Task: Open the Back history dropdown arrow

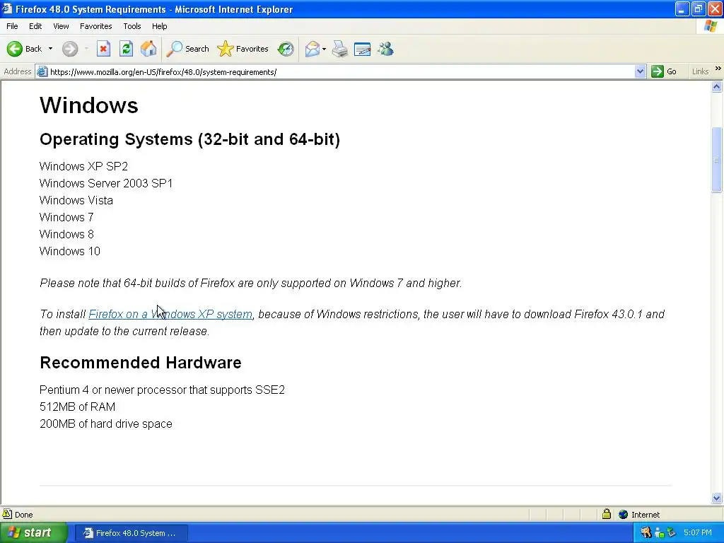Action: [x=50, y=49]
